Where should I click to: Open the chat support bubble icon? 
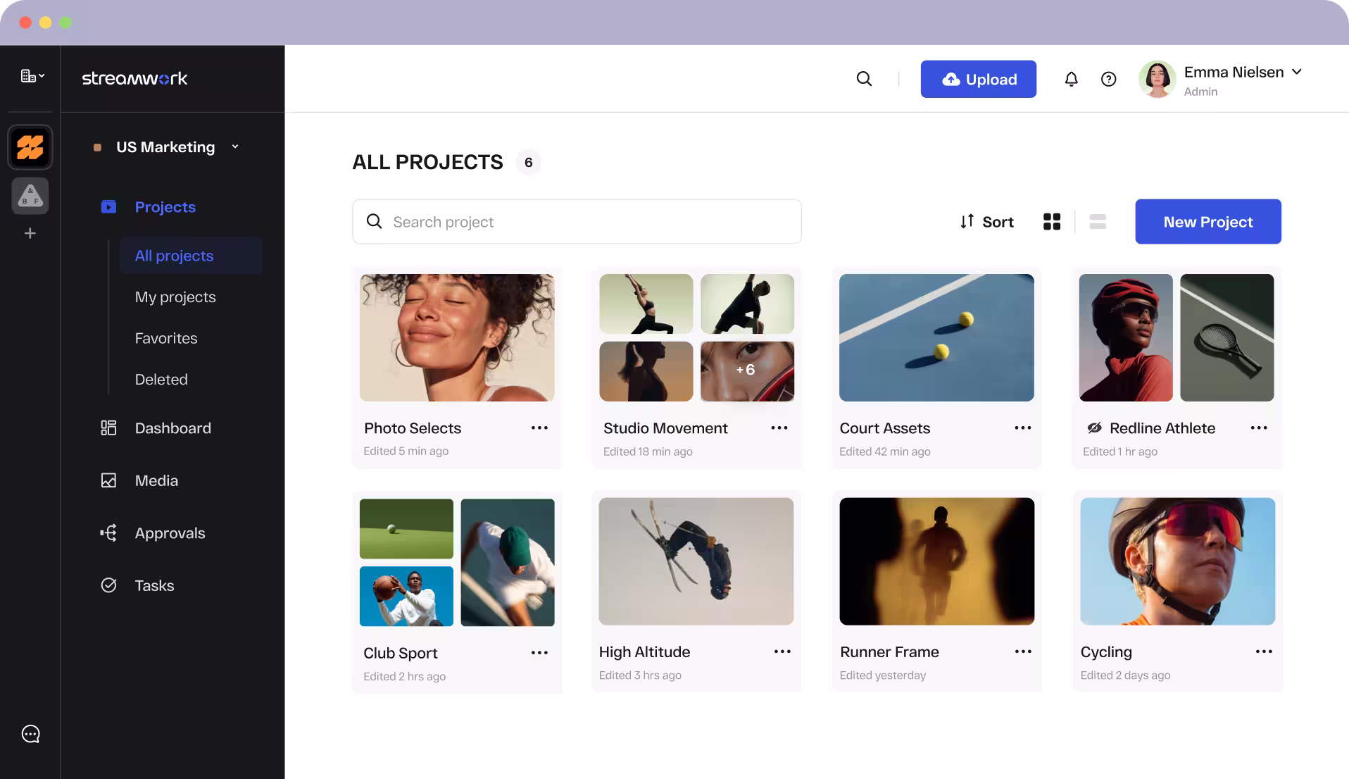[x=31, y=734]
